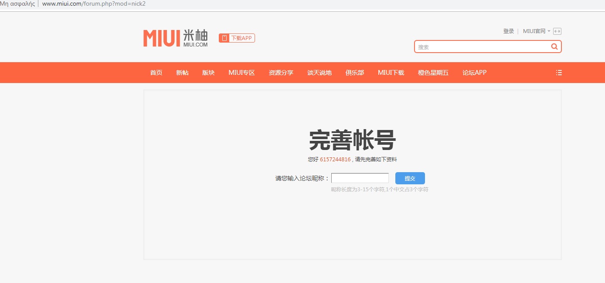This screenshot has height=283, width=605.
Task: Click the nickname length hint text
Action: pyautogui.click(x=380, y=190)
